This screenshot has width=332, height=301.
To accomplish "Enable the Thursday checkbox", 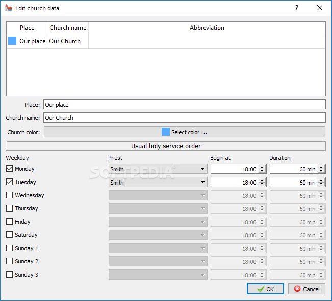I will 9,208.
